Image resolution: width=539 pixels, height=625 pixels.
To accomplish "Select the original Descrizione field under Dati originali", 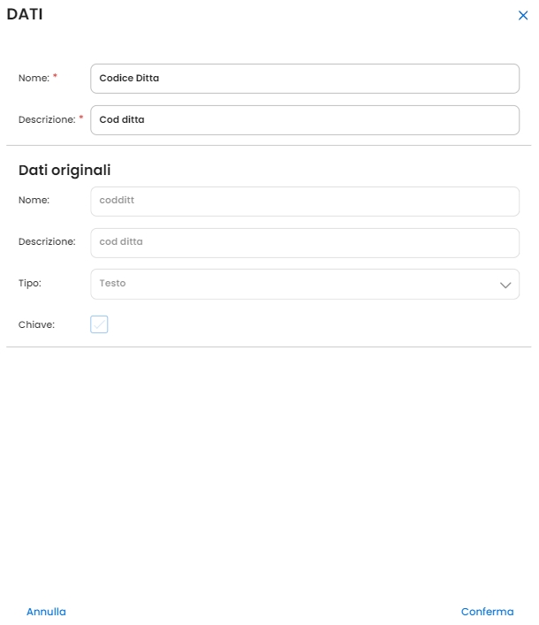I will tap(304, 242).
